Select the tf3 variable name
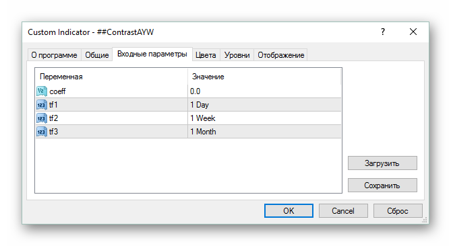Screen dimensions: 451x246 click(x=53, y=132)
